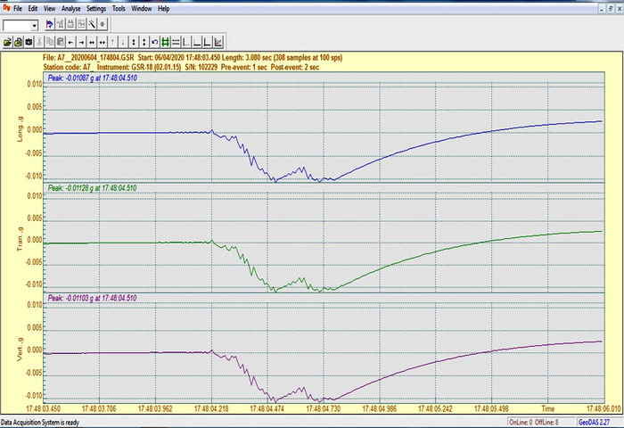Click the first horizontal double-arrow icon

(x=92, y=42)
